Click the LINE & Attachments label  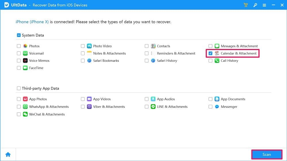(x=172, y=107)
